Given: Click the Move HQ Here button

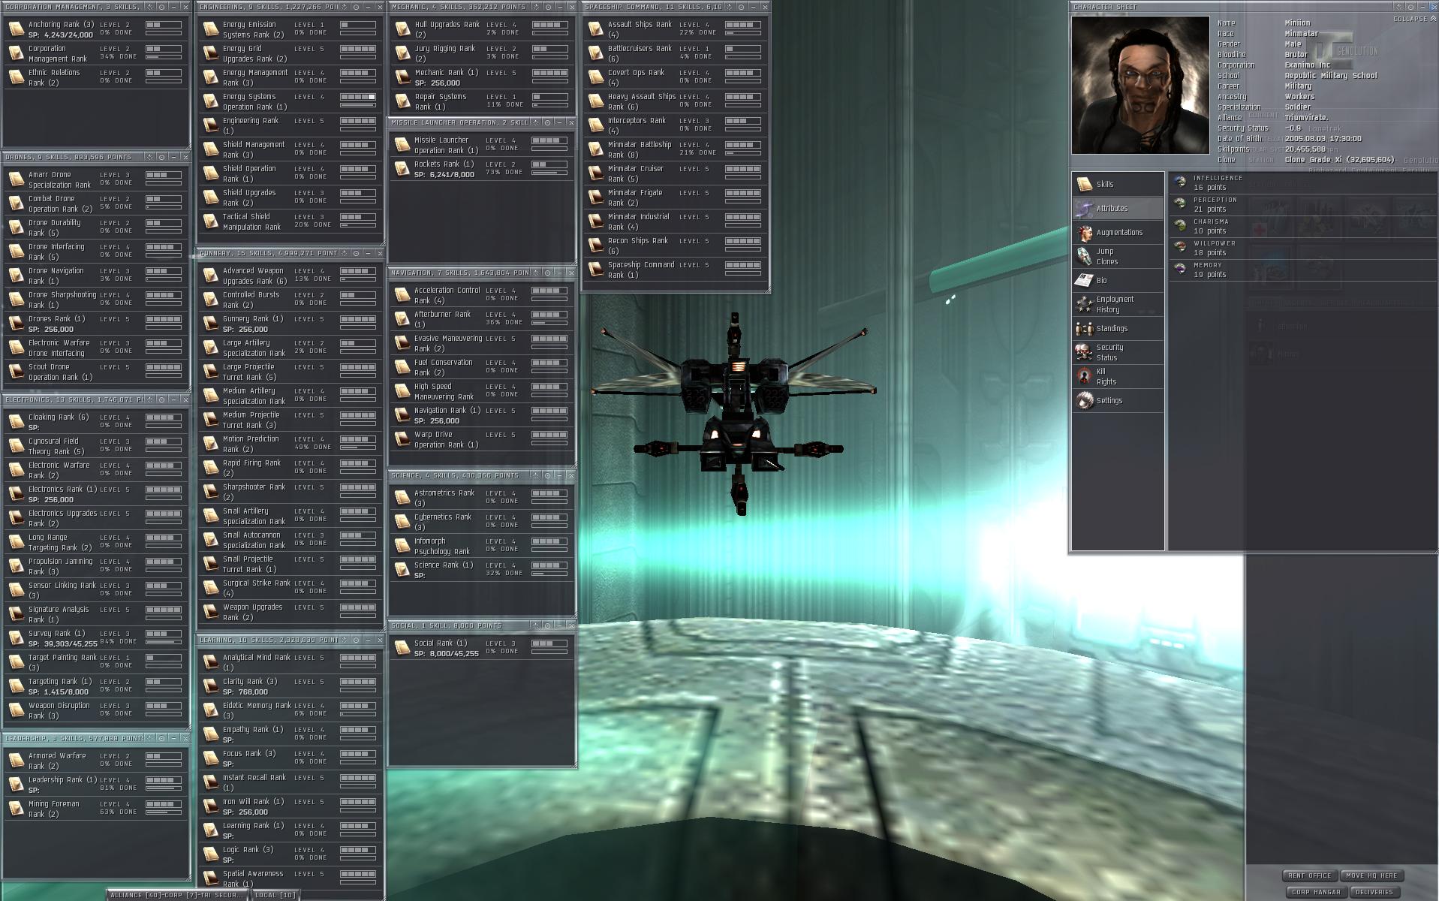Looking at the screenshot, I should coord(1371,875).
